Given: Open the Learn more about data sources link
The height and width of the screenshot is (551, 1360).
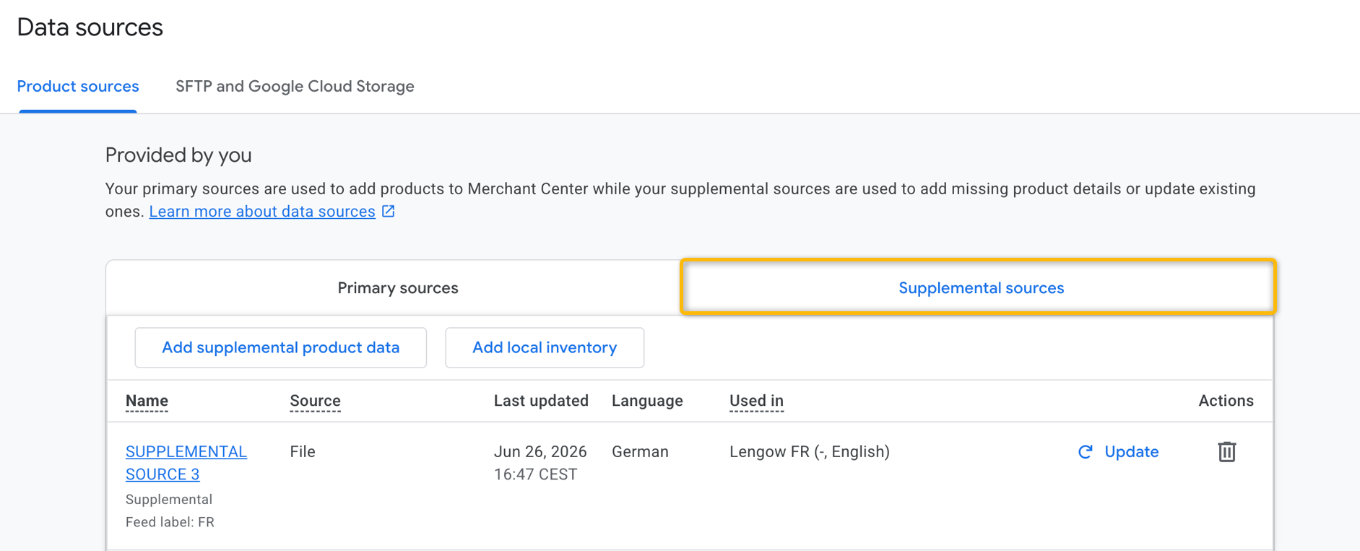Looking at the screenshot, I should [262, 211].
